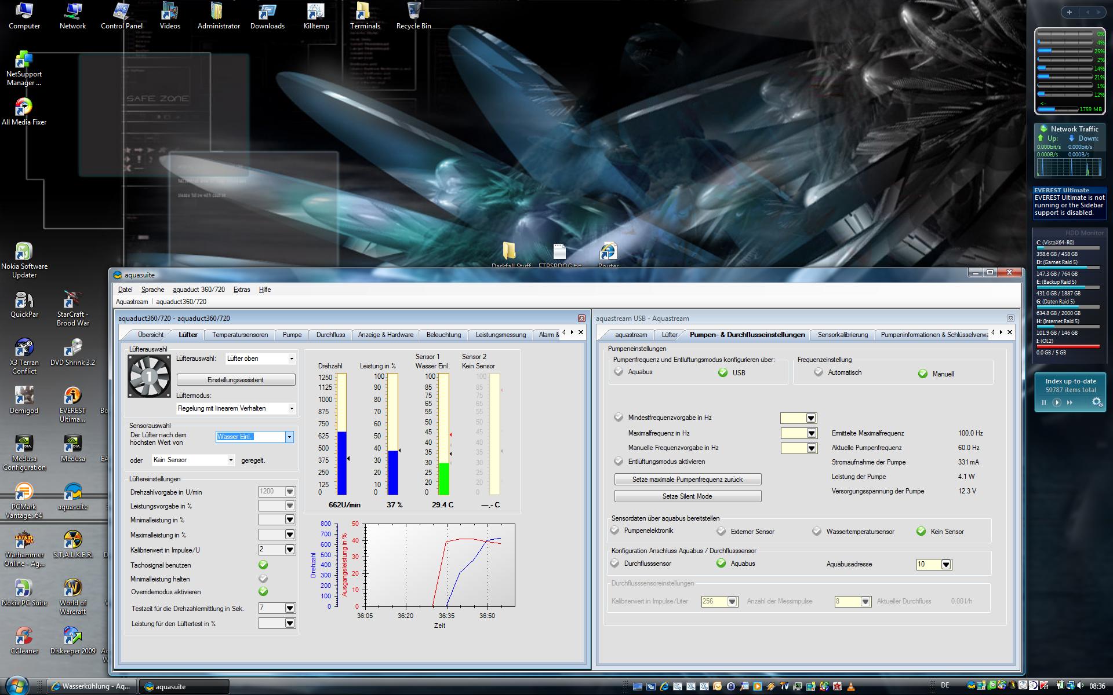Expand the Lüfter oben selection dropdown
Viewport: 1113px width, 695px height.
pos(291,359)
